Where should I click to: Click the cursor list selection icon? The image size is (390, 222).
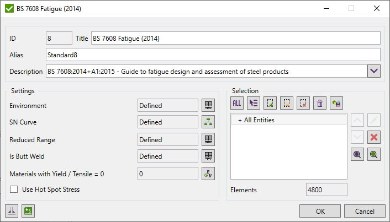[254, 102]
